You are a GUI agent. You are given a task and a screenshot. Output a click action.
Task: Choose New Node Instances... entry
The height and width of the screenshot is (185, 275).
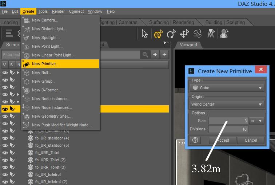[x=60, y=107]
